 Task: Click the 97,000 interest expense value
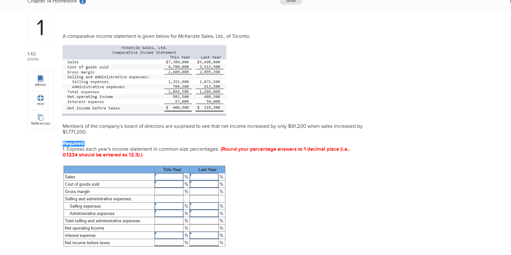(182, 101)
